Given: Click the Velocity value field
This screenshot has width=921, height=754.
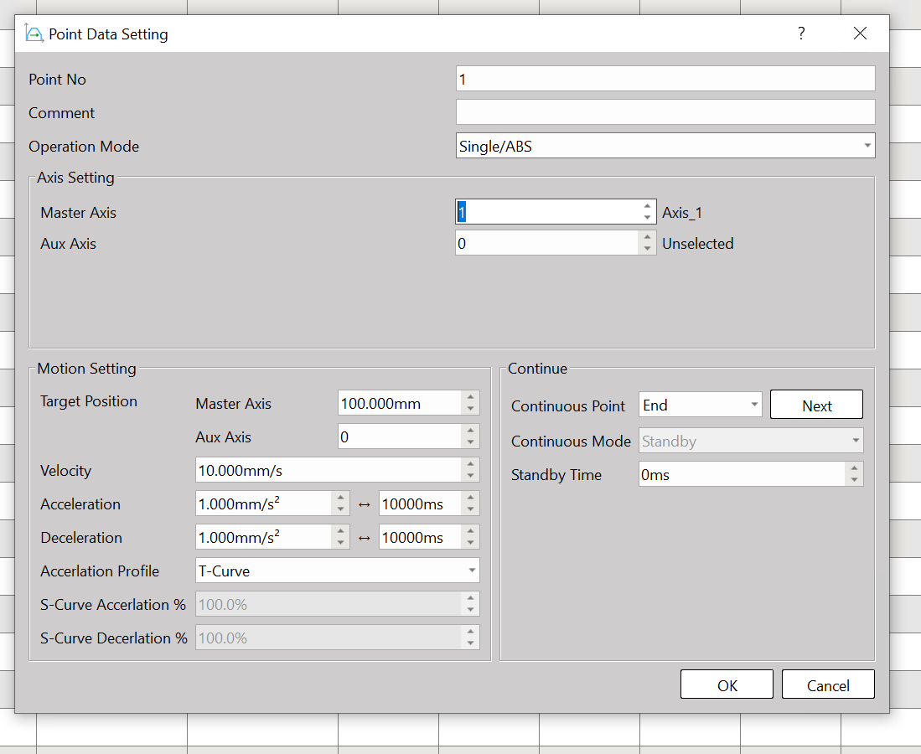Looking at the screenshot, I should click(x=327, y=470).
